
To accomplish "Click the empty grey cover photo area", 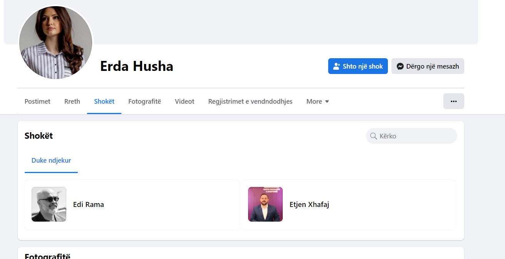I will coord(285,21).
